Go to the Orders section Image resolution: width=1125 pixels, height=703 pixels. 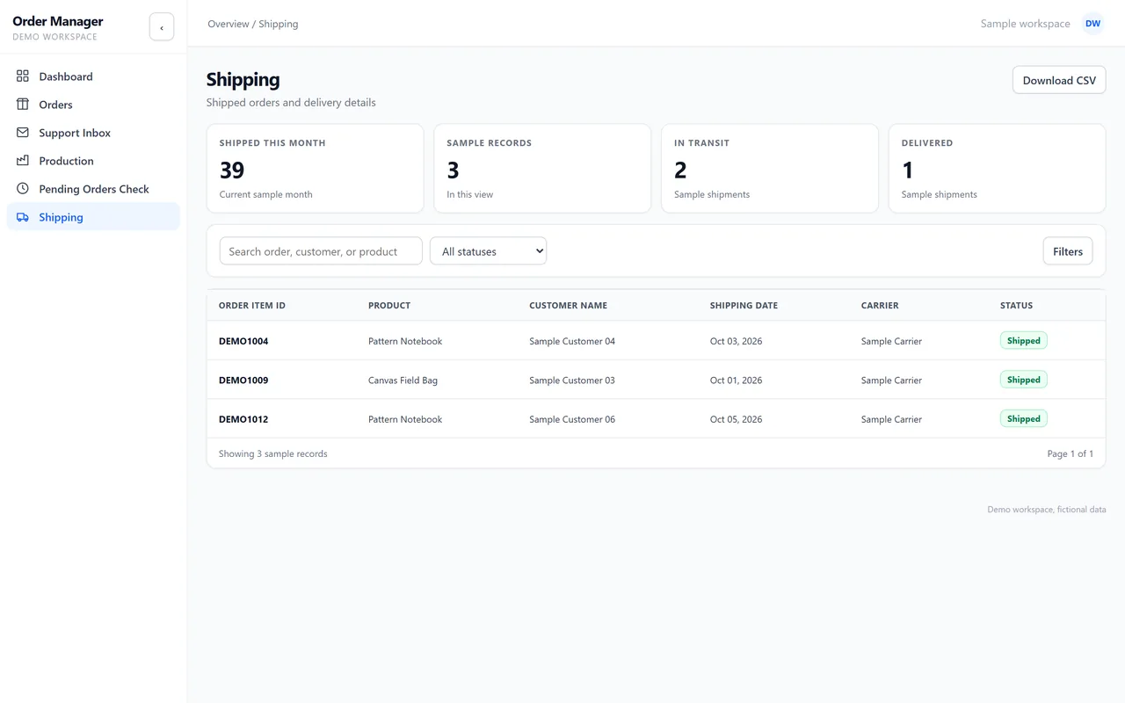pos(93,105)
